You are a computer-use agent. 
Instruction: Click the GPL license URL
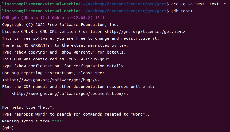click(145, 32)
